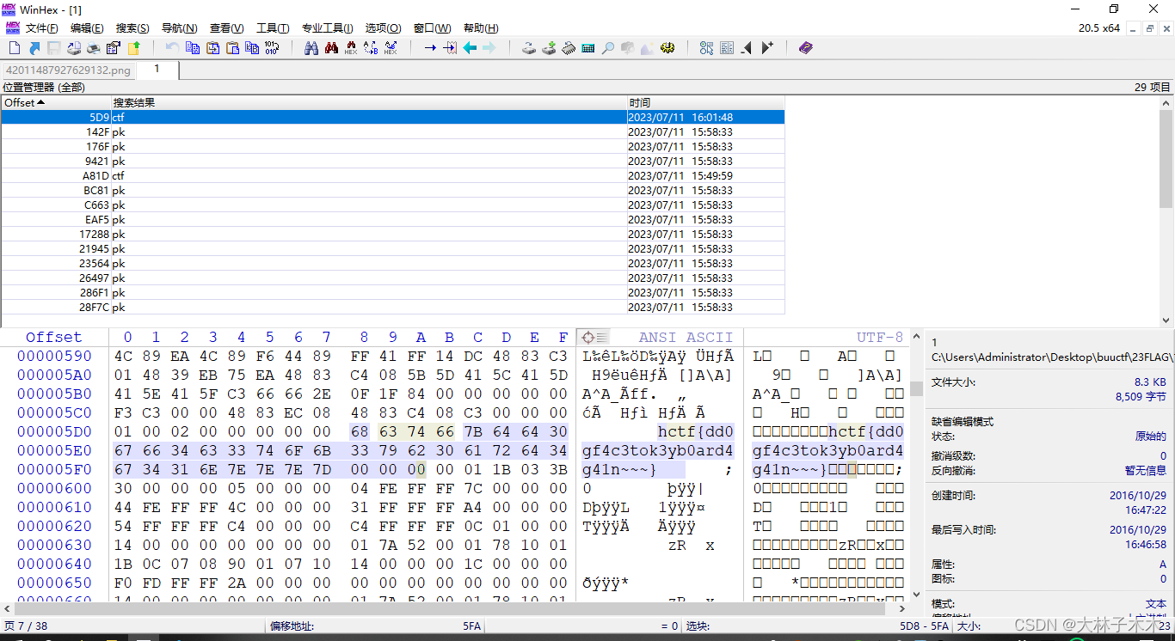This screenshot has width=1175, height=641.
Task: Open the 工具(T) menu
Action: pyautogui.click(x=273, y=28)
